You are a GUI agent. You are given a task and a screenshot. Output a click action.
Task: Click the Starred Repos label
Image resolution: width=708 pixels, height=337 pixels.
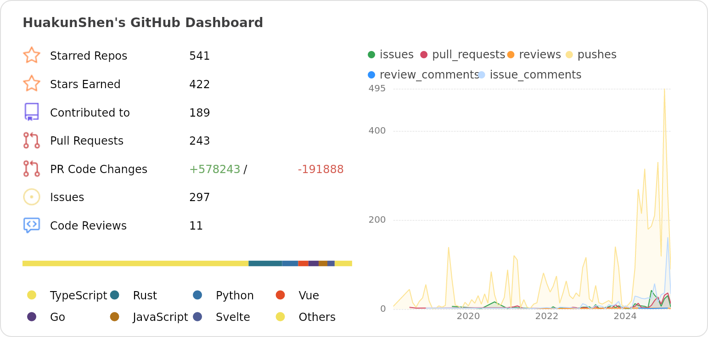[x=89, y=56]
